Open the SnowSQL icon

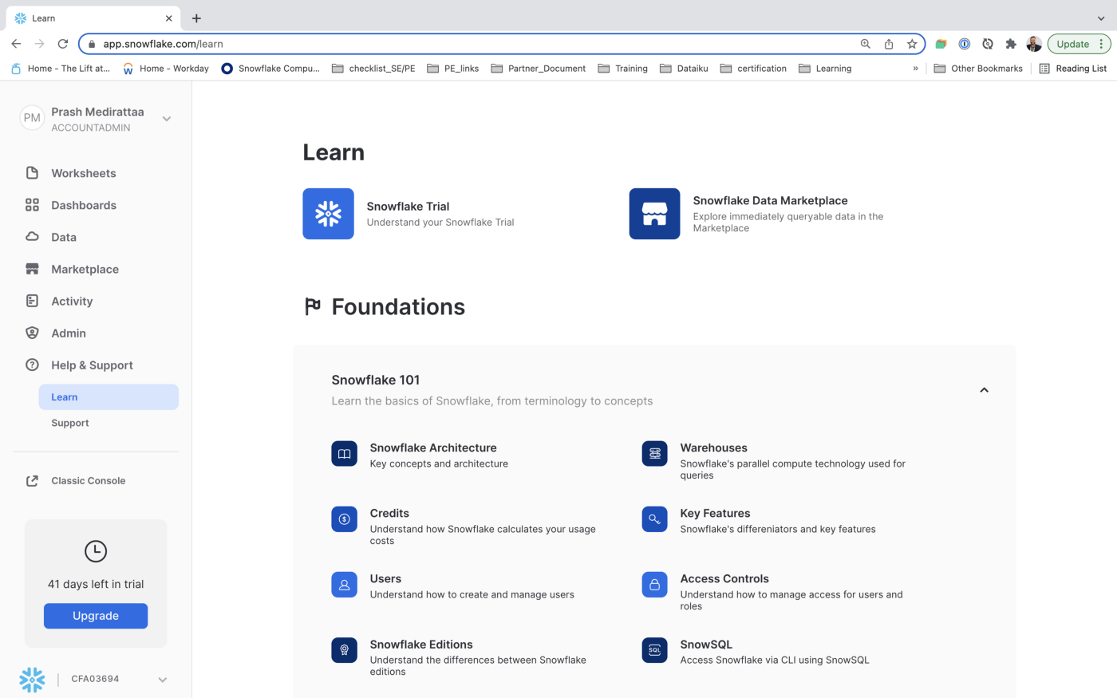coord(654,650)
